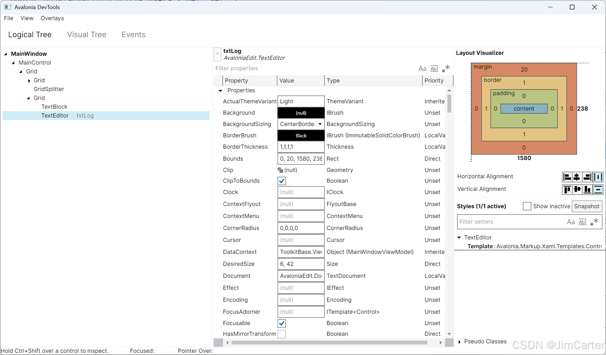Toggle whole word match in setters filter
Screen dimensions: 606x355
point(583,222)
